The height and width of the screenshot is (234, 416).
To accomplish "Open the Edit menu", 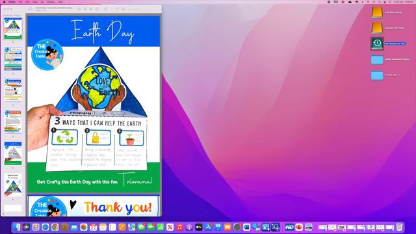I will [x=27, y=2].
